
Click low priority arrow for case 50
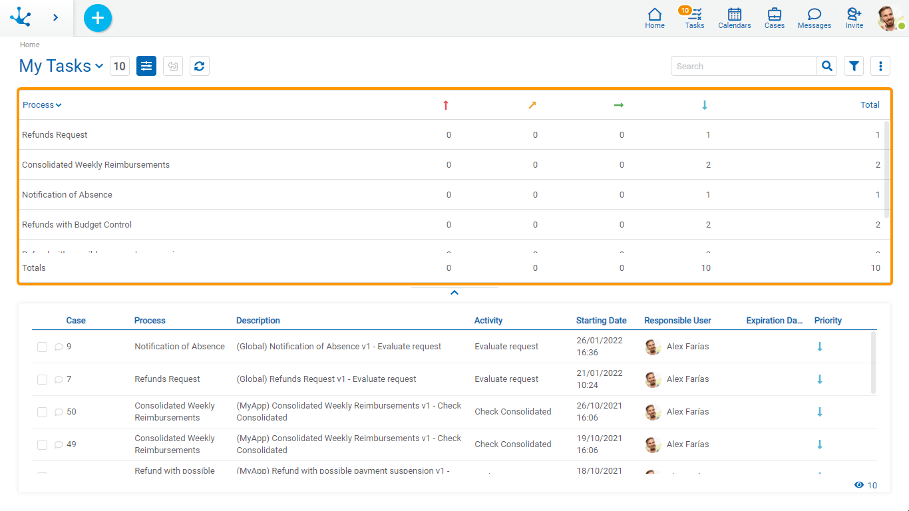[x=820, y=412]
